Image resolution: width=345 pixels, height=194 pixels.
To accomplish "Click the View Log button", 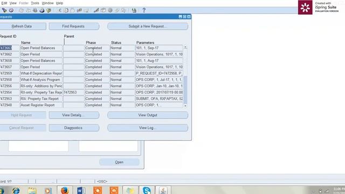I will coord(148,128).
